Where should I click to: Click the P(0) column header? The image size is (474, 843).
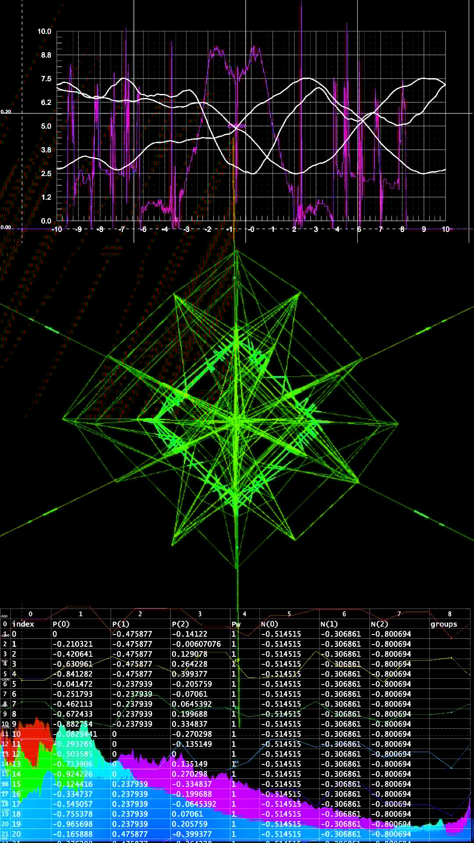click(61, 624)
